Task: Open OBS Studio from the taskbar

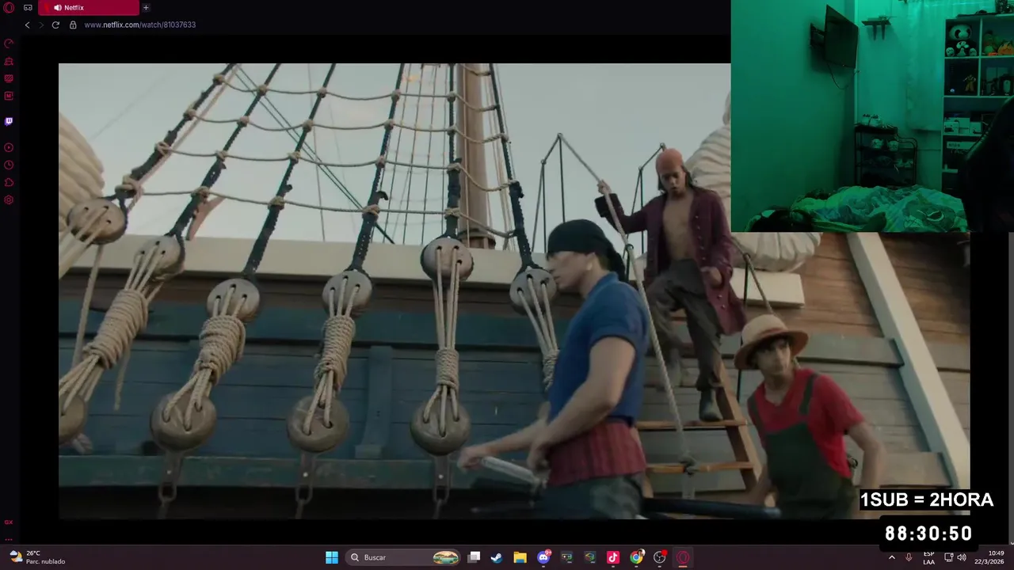Action: click(x=659, y=557)
